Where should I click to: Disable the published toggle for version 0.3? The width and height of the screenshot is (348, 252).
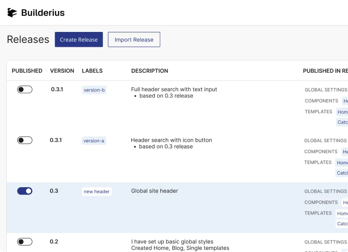[x=25, y=191]
